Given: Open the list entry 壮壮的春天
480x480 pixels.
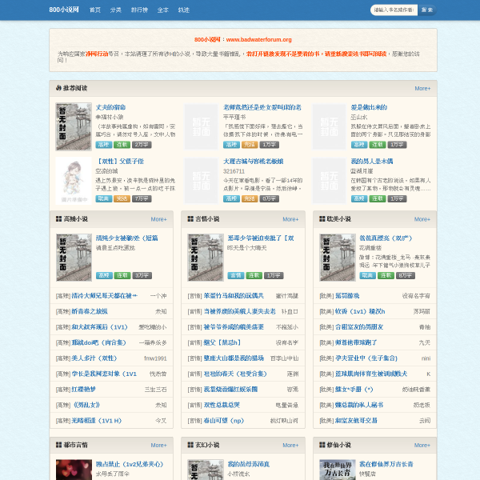Looking at the screenshot, I should [x=235, y=374].
